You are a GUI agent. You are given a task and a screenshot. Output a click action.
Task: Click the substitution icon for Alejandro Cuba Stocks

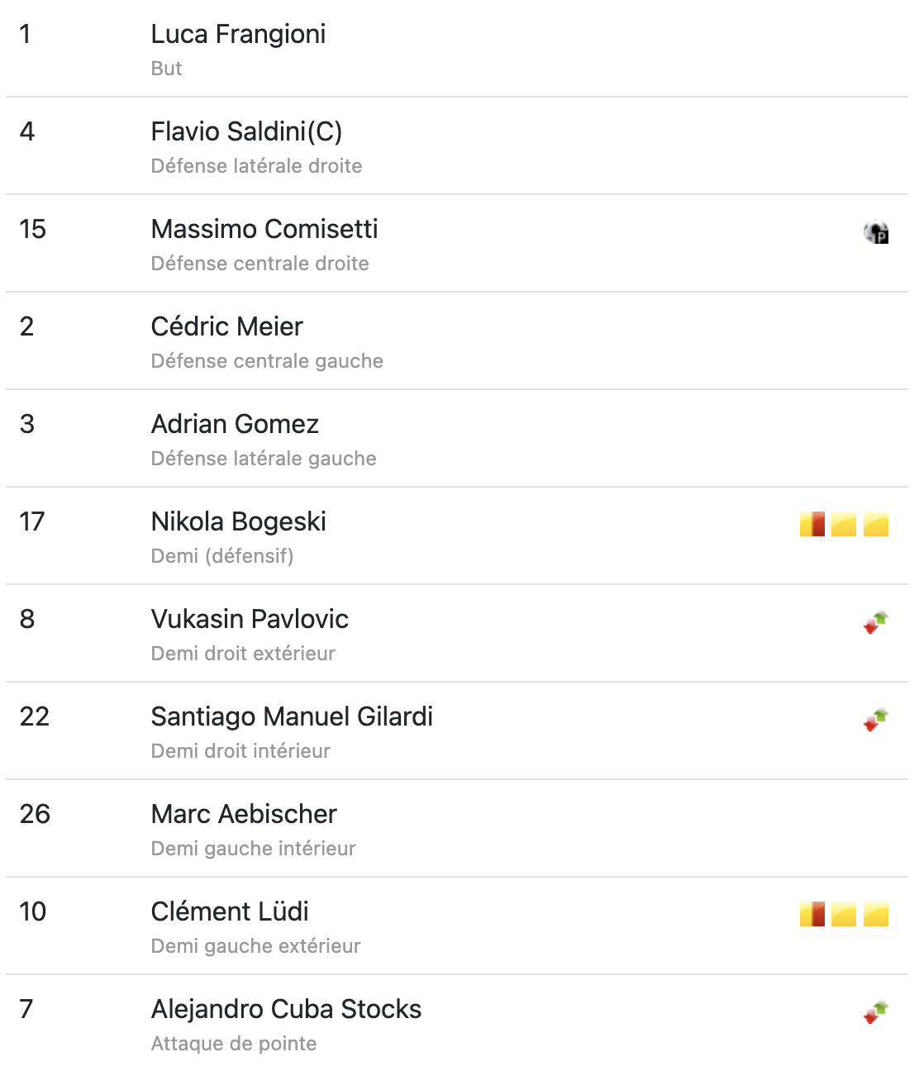(x=876, y=1012)
